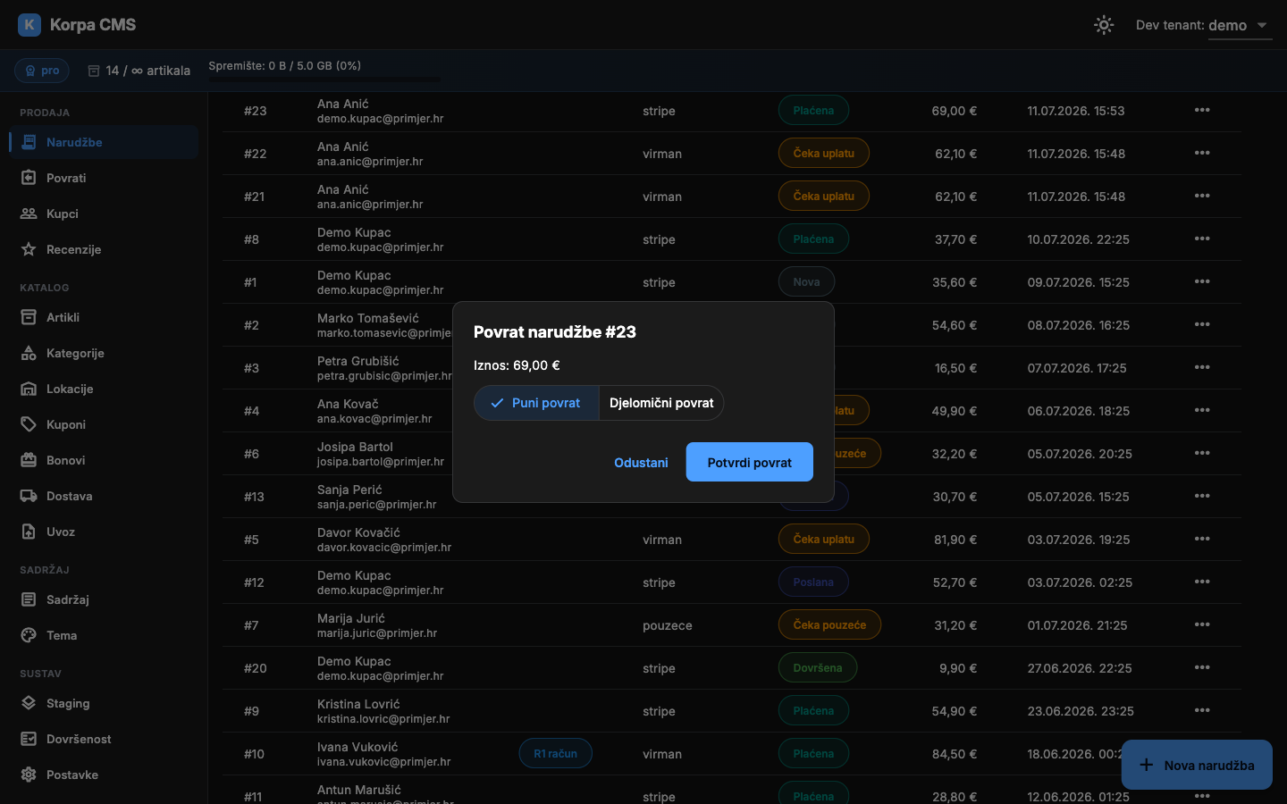
Task: Click the Sadržaj article icon
Action: tap(29, 599)
